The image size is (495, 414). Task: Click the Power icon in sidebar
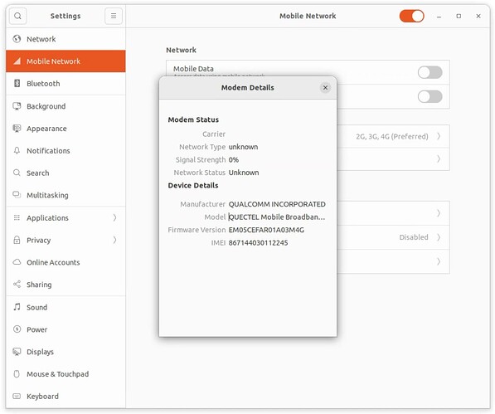point(17,329)
